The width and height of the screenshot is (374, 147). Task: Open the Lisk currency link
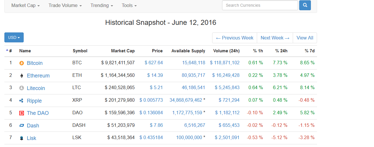32,138
